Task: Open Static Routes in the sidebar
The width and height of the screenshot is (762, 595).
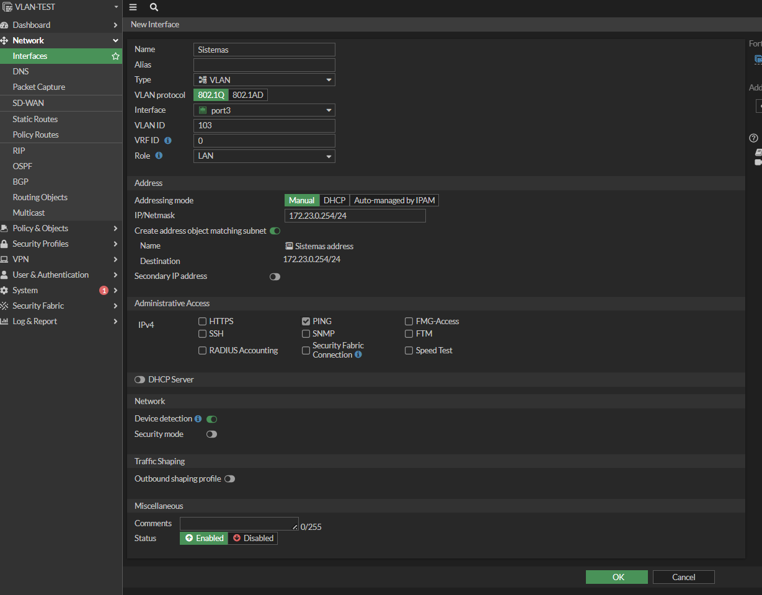Action: [35, 119]
